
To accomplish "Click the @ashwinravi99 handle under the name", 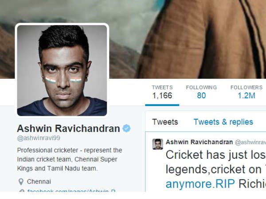I will [39, 138].
